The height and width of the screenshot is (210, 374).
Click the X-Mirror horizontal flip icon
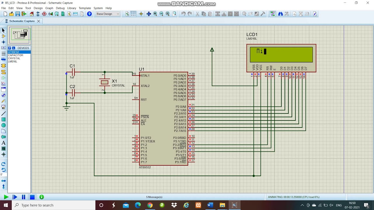pyautogui.click(x=4, y=181)
